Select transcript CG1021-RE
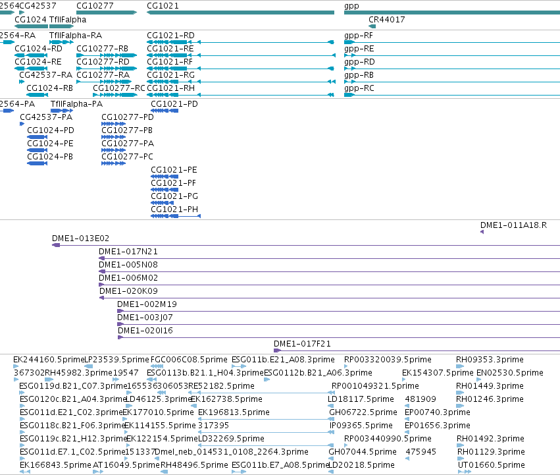The width and height of the screenshot is (560, 475). pyautogui.click(x=170, y=49)
